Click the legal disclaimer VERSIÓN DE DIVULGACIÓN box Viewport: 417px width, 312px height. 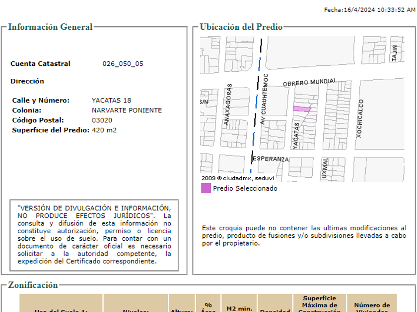94,235
